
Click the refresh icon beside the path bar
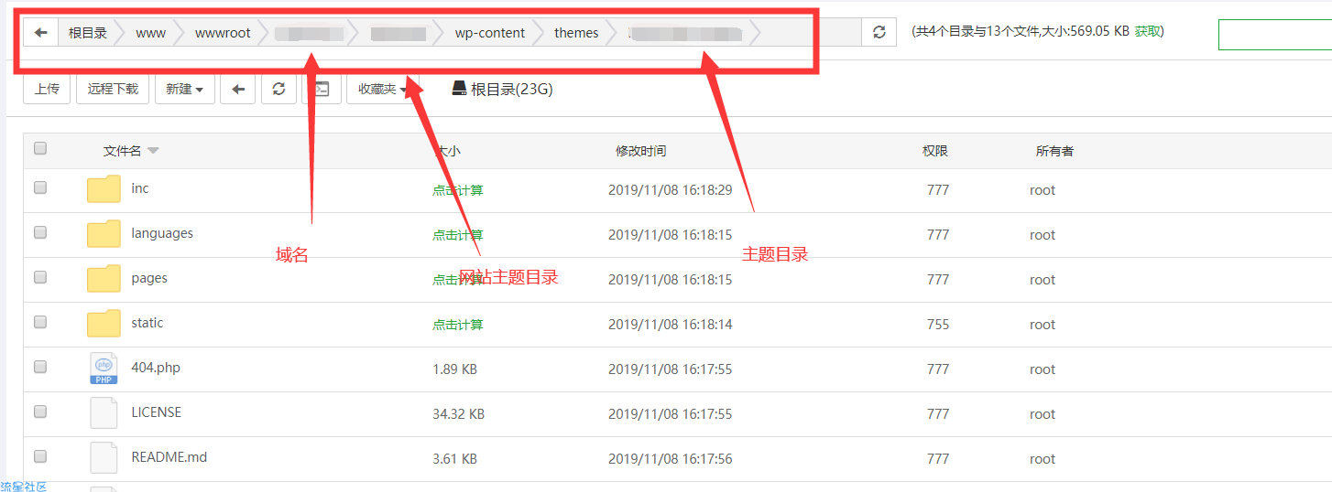879,32
